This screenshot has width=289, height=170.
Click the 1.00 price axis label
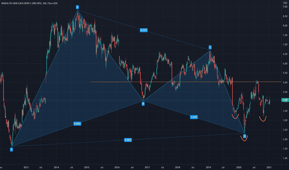point(285,158)
